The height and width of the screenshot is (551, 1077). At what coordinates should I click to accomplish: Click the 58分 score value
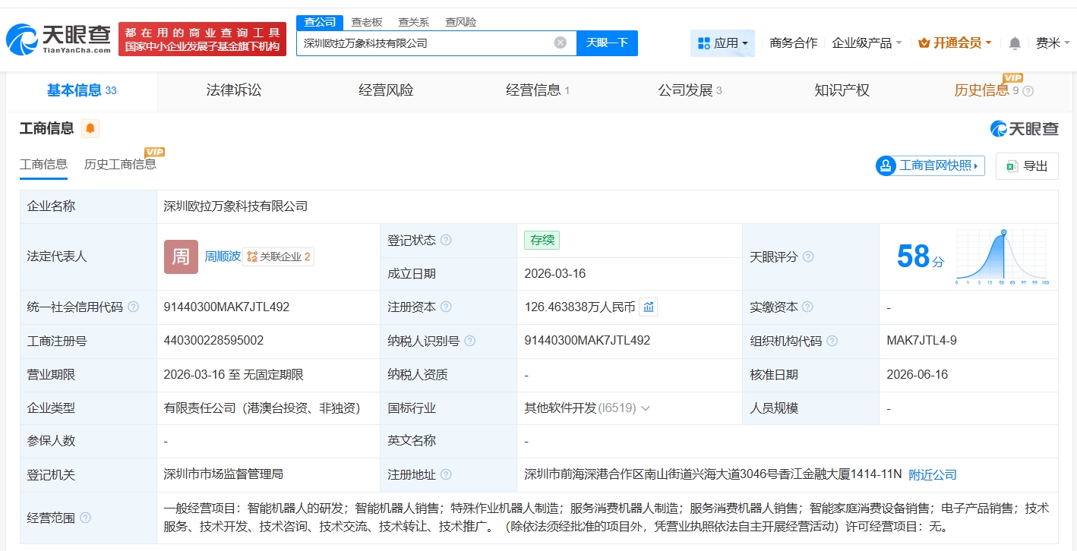921,257
